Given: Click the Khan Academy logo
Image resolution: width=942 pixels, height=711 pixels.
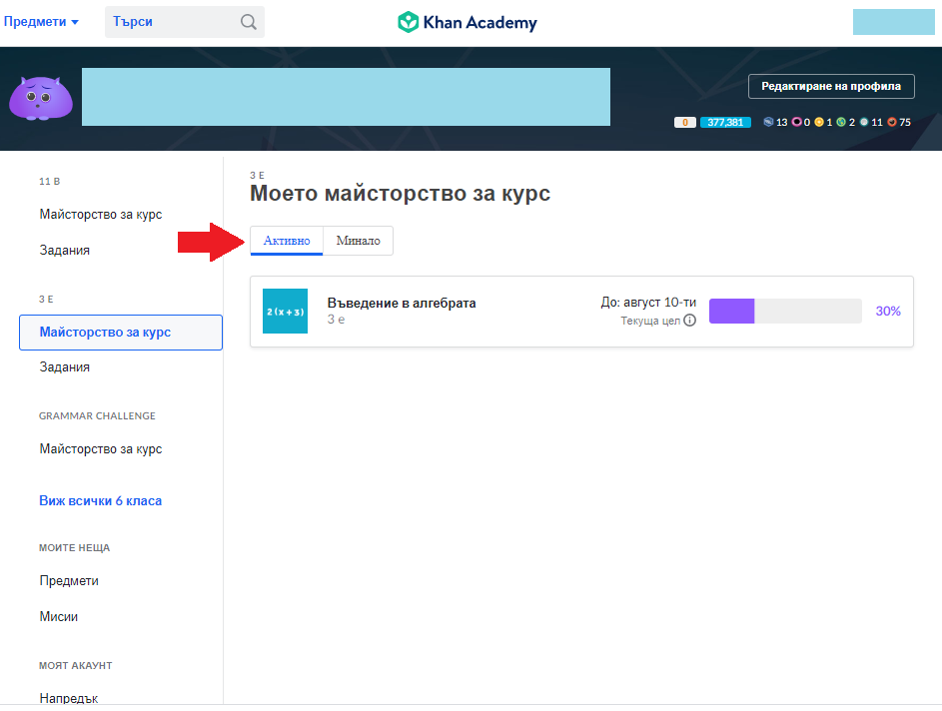Looking at the screenshot, I should (x=468, y=22).
